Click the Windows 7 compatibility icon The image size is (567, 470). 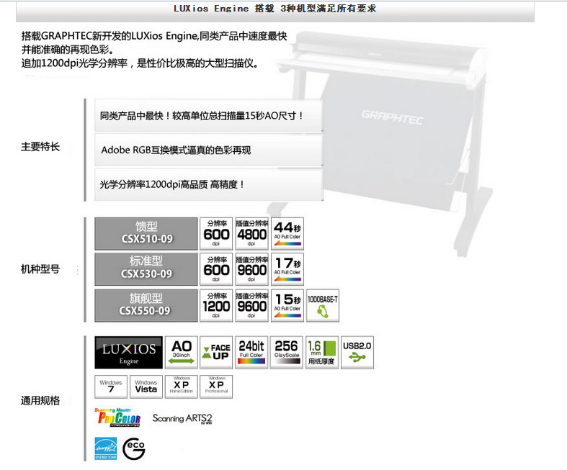pos(111,387)
